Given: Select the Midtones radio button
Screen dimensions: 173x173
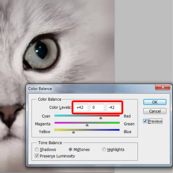Looking at the screenshot, I should point(70,149).
